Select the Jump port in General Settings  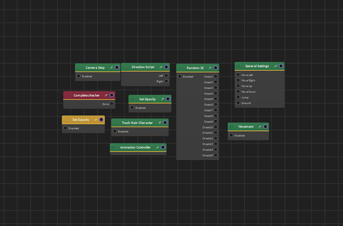[x=239, y=97]
